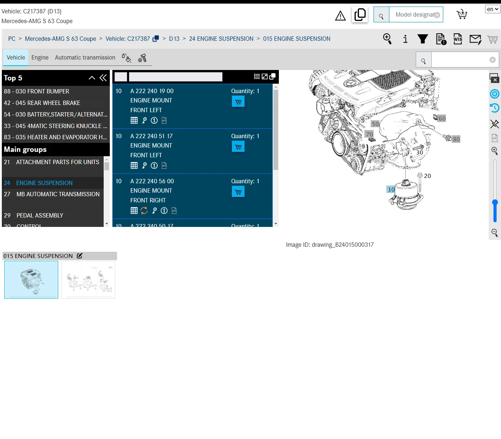Click replacement arrows icon for A 222 240 56 00
The image size is (501, 439).
point(144,211)
